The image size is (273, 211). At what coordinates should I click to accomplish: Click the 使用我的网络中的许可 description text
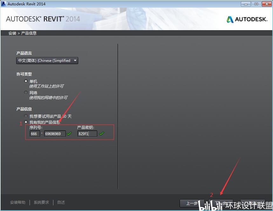click(x=48, y=98)
